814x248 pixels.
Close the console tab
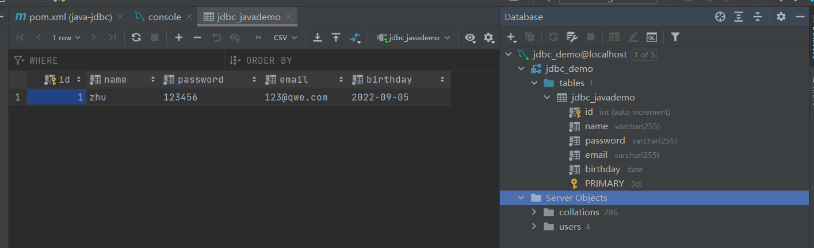coord(190,17)
